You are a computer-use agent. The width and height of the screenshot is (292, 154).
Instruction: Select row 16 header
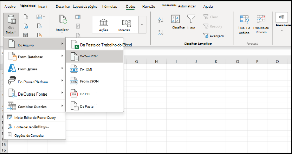4,150
